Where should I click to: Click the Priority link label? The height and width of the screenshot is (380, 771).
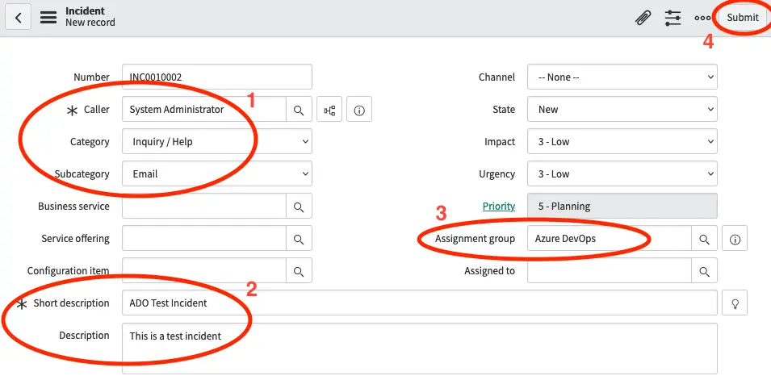(x=498, y=207)
